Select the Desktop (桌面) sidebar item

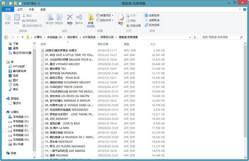tap(14, 48)
